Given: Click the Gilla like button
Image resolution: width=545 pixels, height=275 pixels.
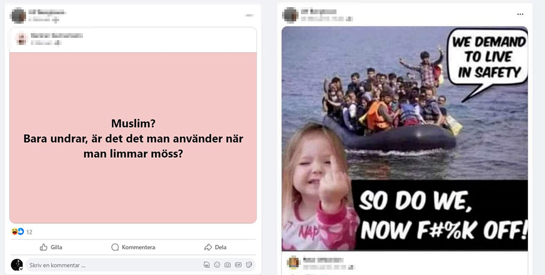Looking at the screenshot, I should coord(51,247).
